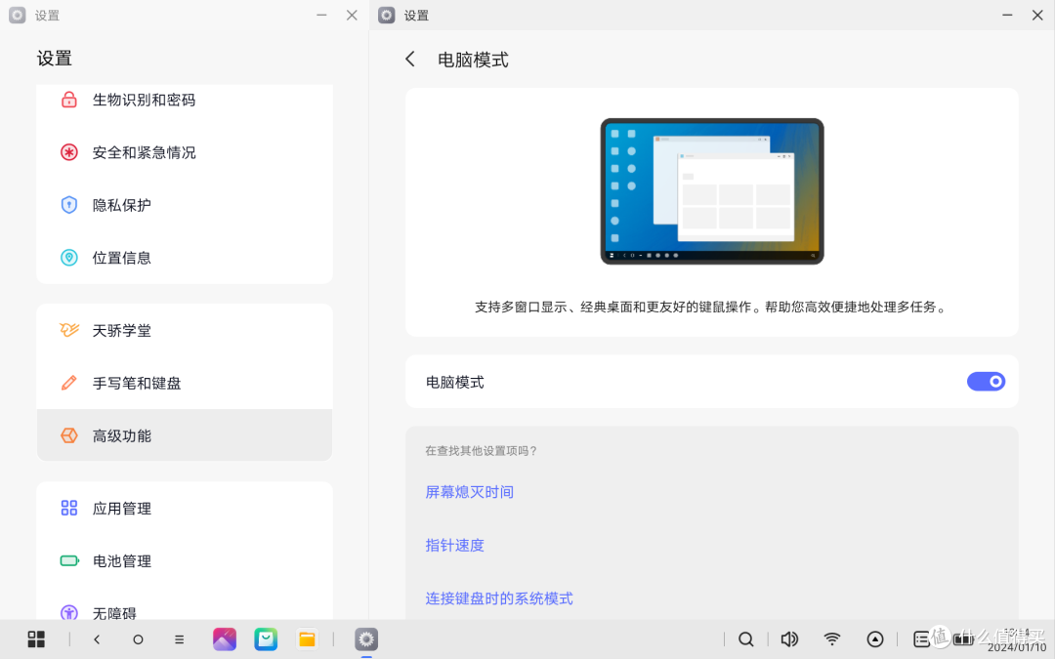This screenshot has width=1055, height=659.
Task: Click the taskbar search magnifier icon
Action: [745, 639]
